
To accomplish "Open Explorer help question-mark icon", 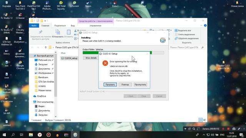I will [205, 26].
